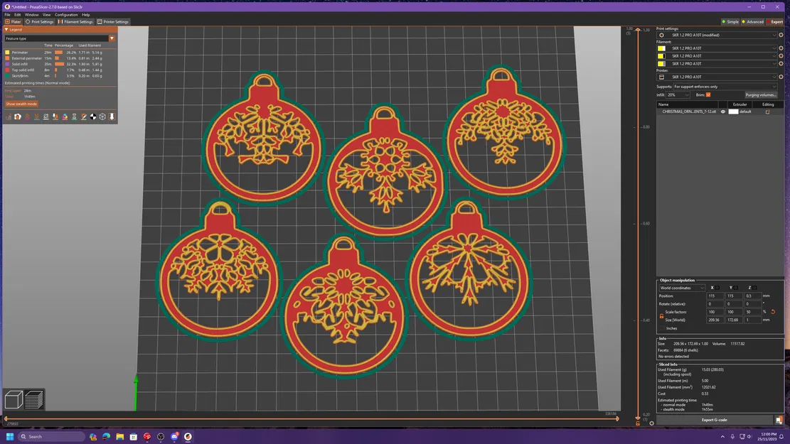The image size is (790, 444).
Task: Toggle Center of gravity icon
Action: [93, 117]
